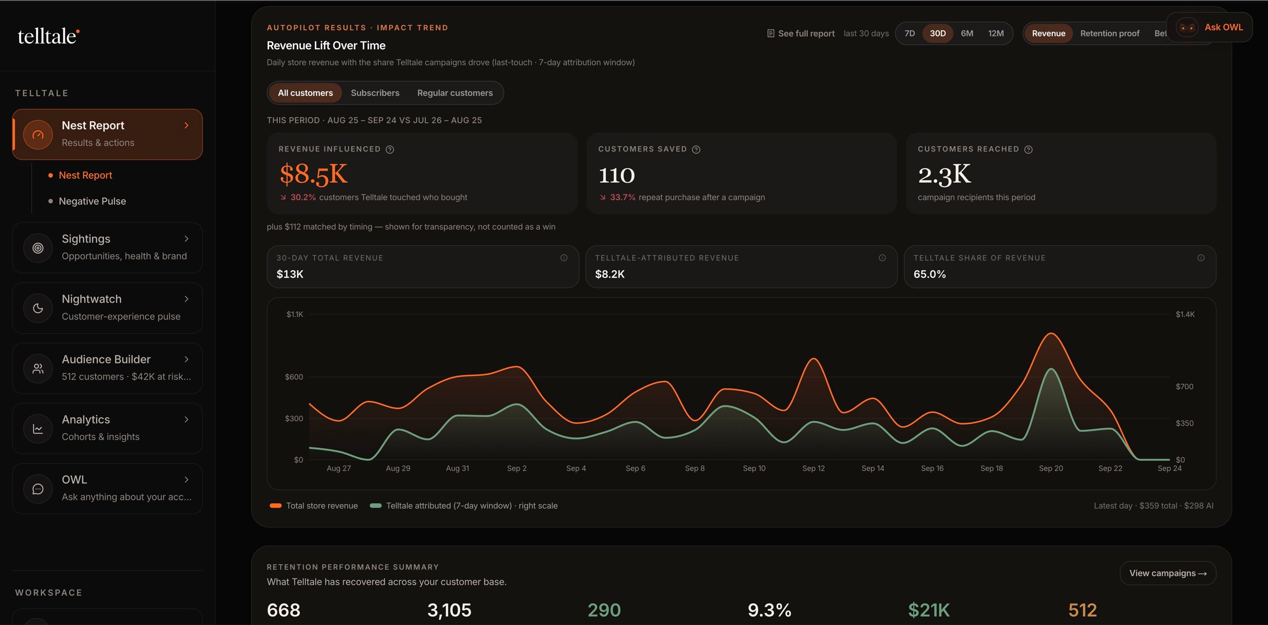Click the 65.0% share of revenue value

(930, 274)
